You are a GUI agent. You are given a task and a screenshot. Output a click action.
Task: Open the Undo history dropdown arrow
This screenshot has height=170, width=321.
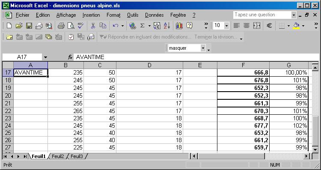tap(123, 26)
